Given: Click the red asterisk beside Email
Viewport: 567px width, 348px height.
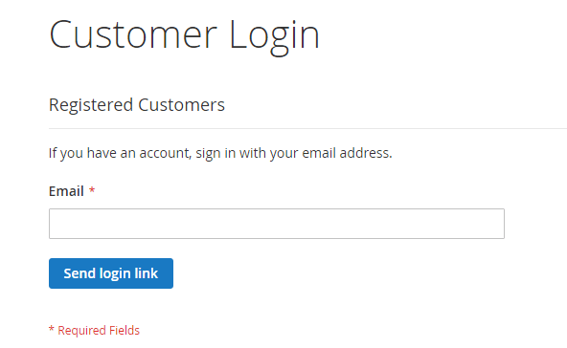Looking at the screenshot, I should (92, 190).
